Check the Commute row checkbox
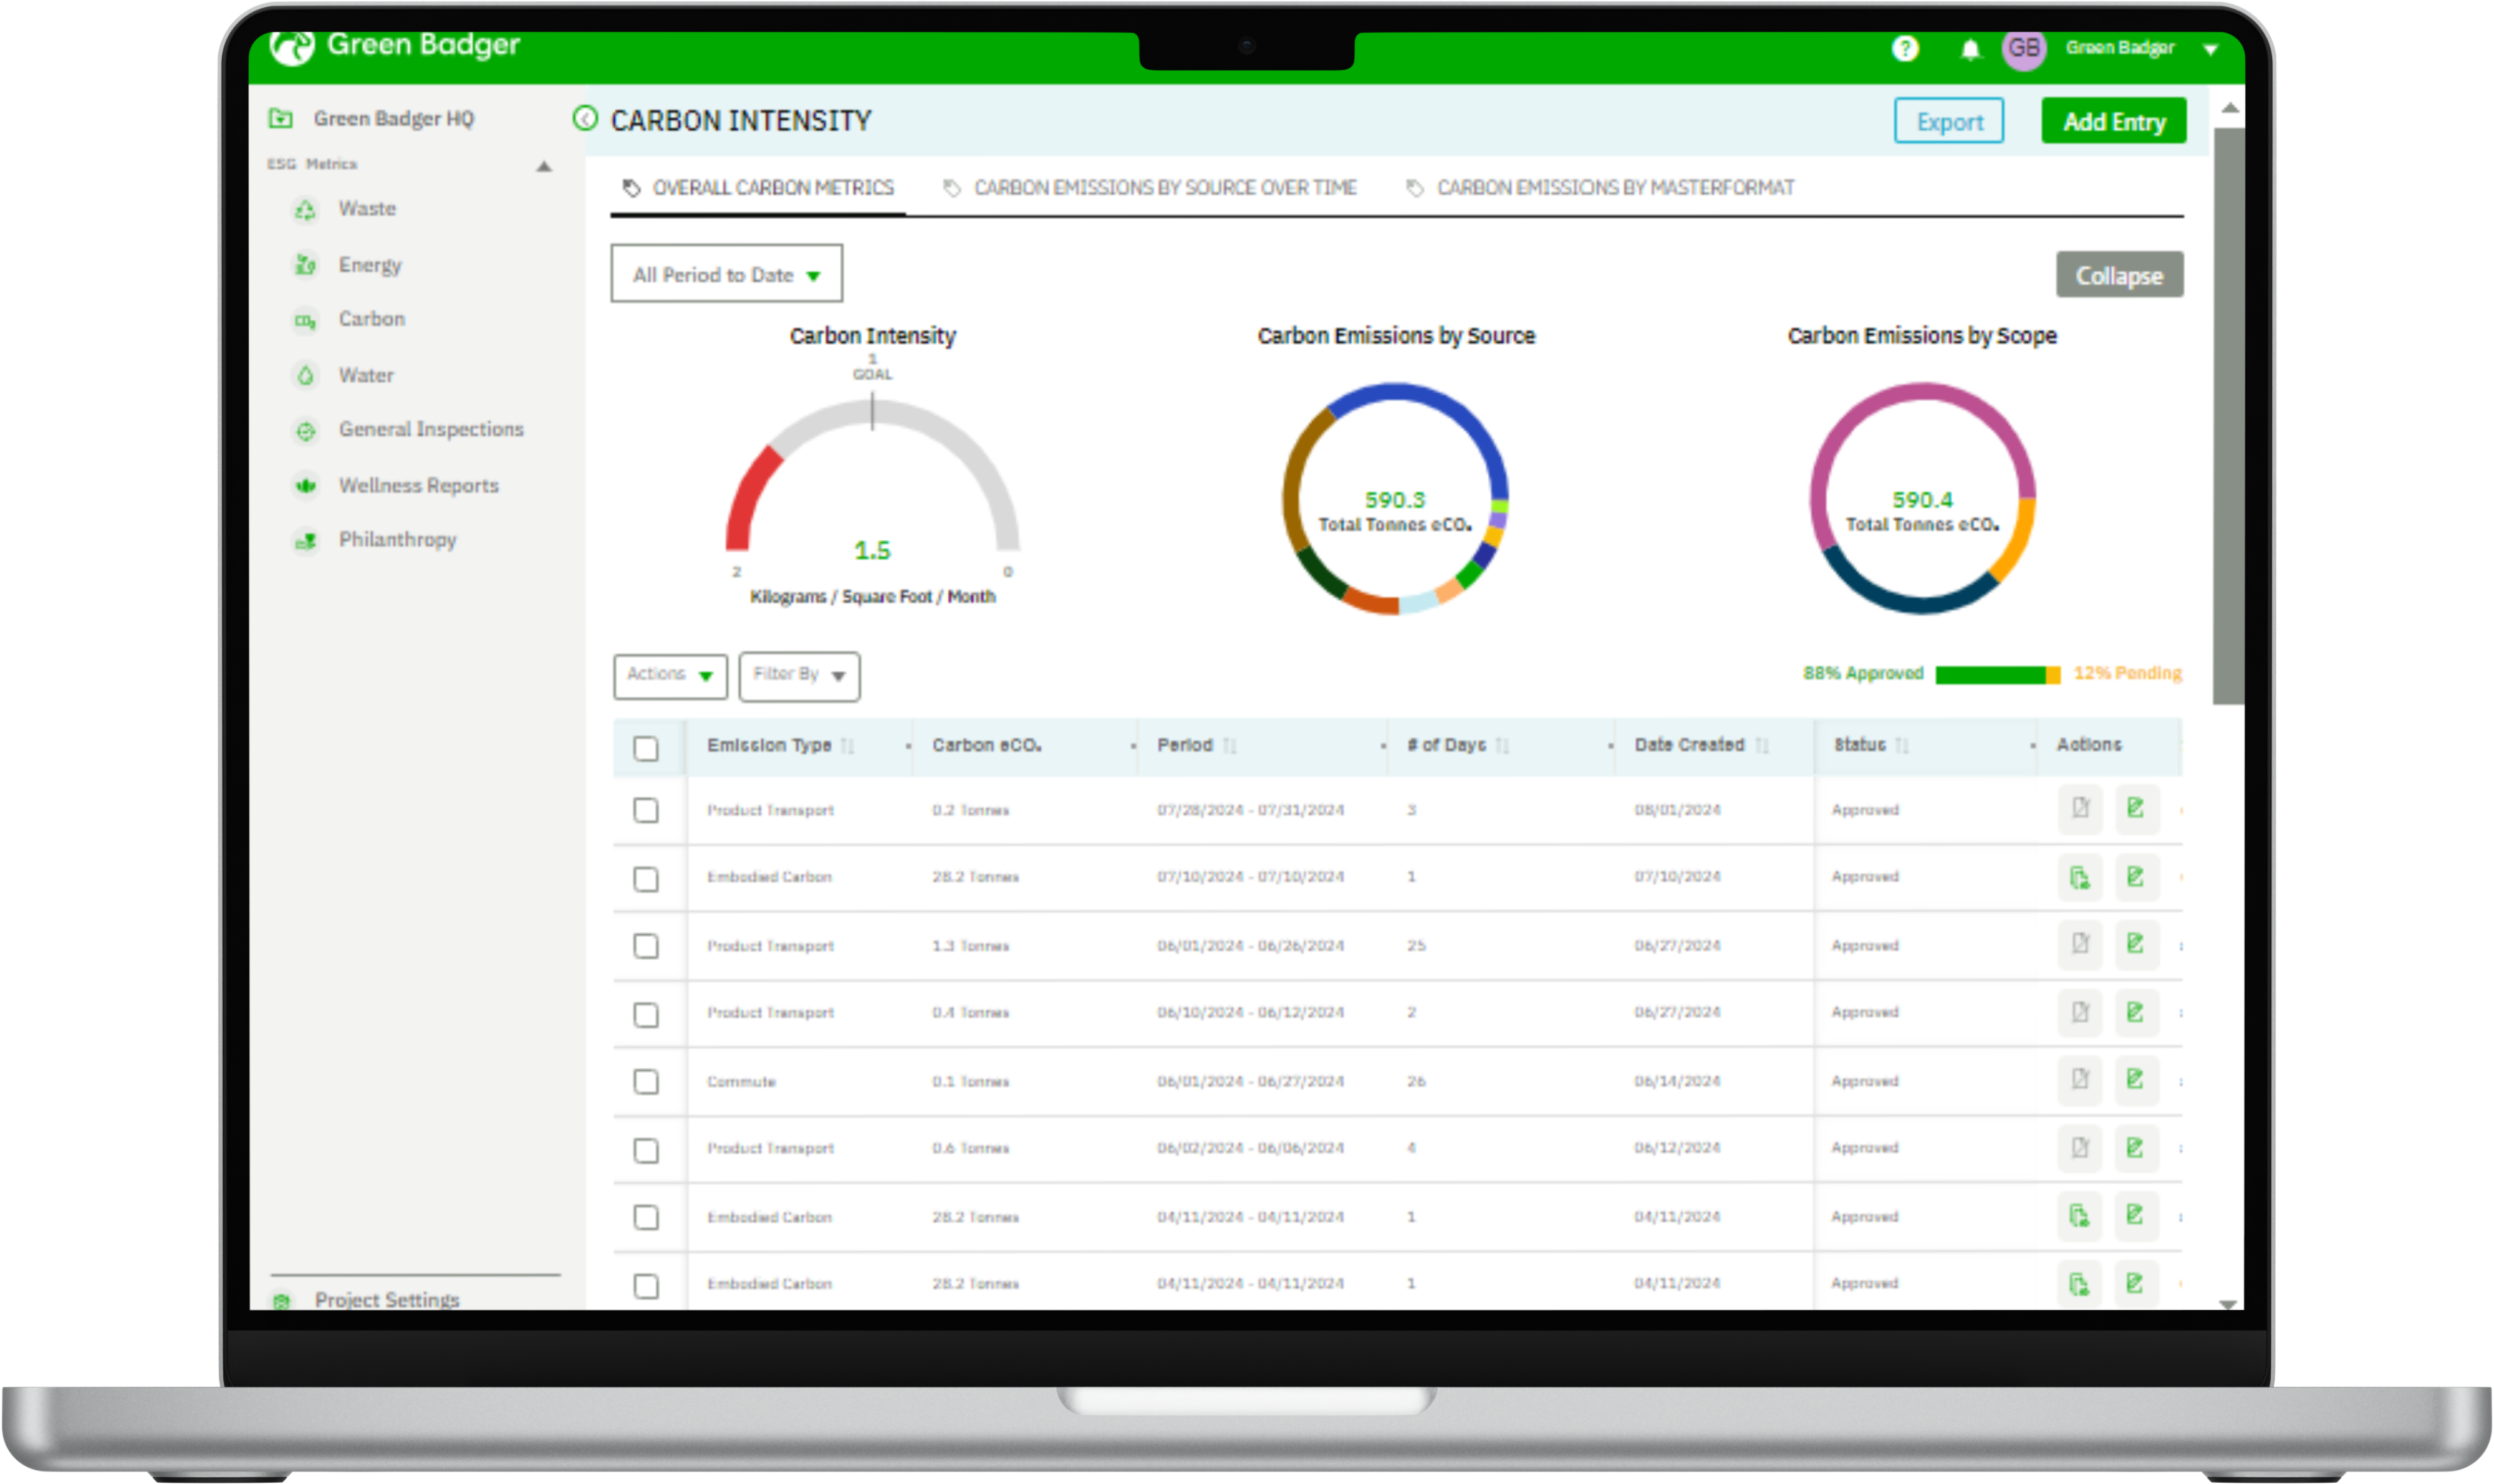 click(x=647, y=1082)
